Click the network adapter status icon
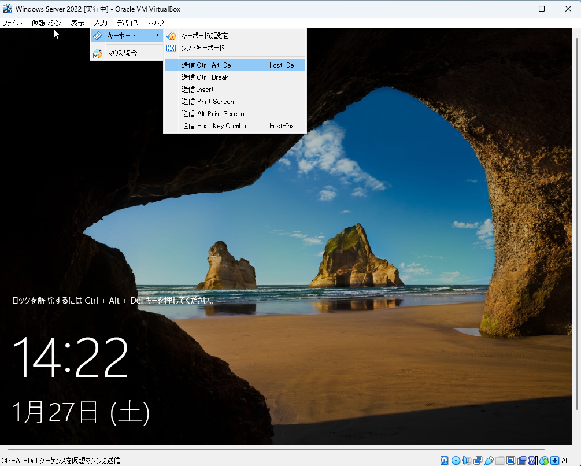Viewport: 581px width, 466px height. pyautogui.click(x=478, y=460)
